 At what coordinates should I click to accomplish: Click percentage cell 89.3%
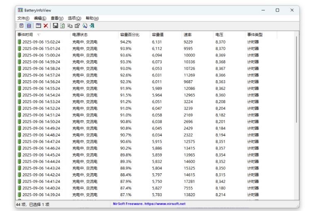pyautogui.click(x=126, y=161)
